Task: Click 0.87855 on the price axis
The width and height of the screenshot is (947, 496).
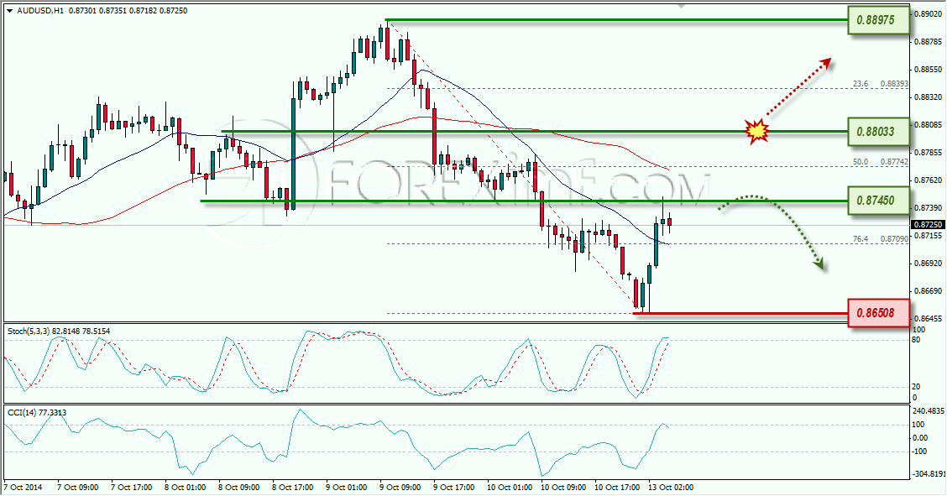Action: pos(929,153)
